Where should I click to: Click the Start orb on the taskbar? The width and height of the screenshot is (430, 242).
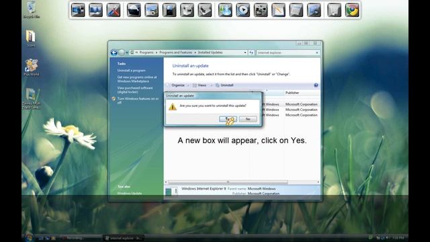click(28, 237)
